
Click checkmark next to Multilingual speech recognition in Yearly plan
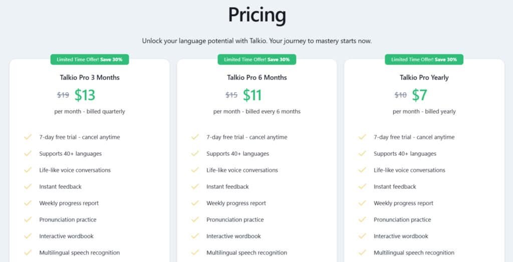pyautogui.click(x=362, y=252)
